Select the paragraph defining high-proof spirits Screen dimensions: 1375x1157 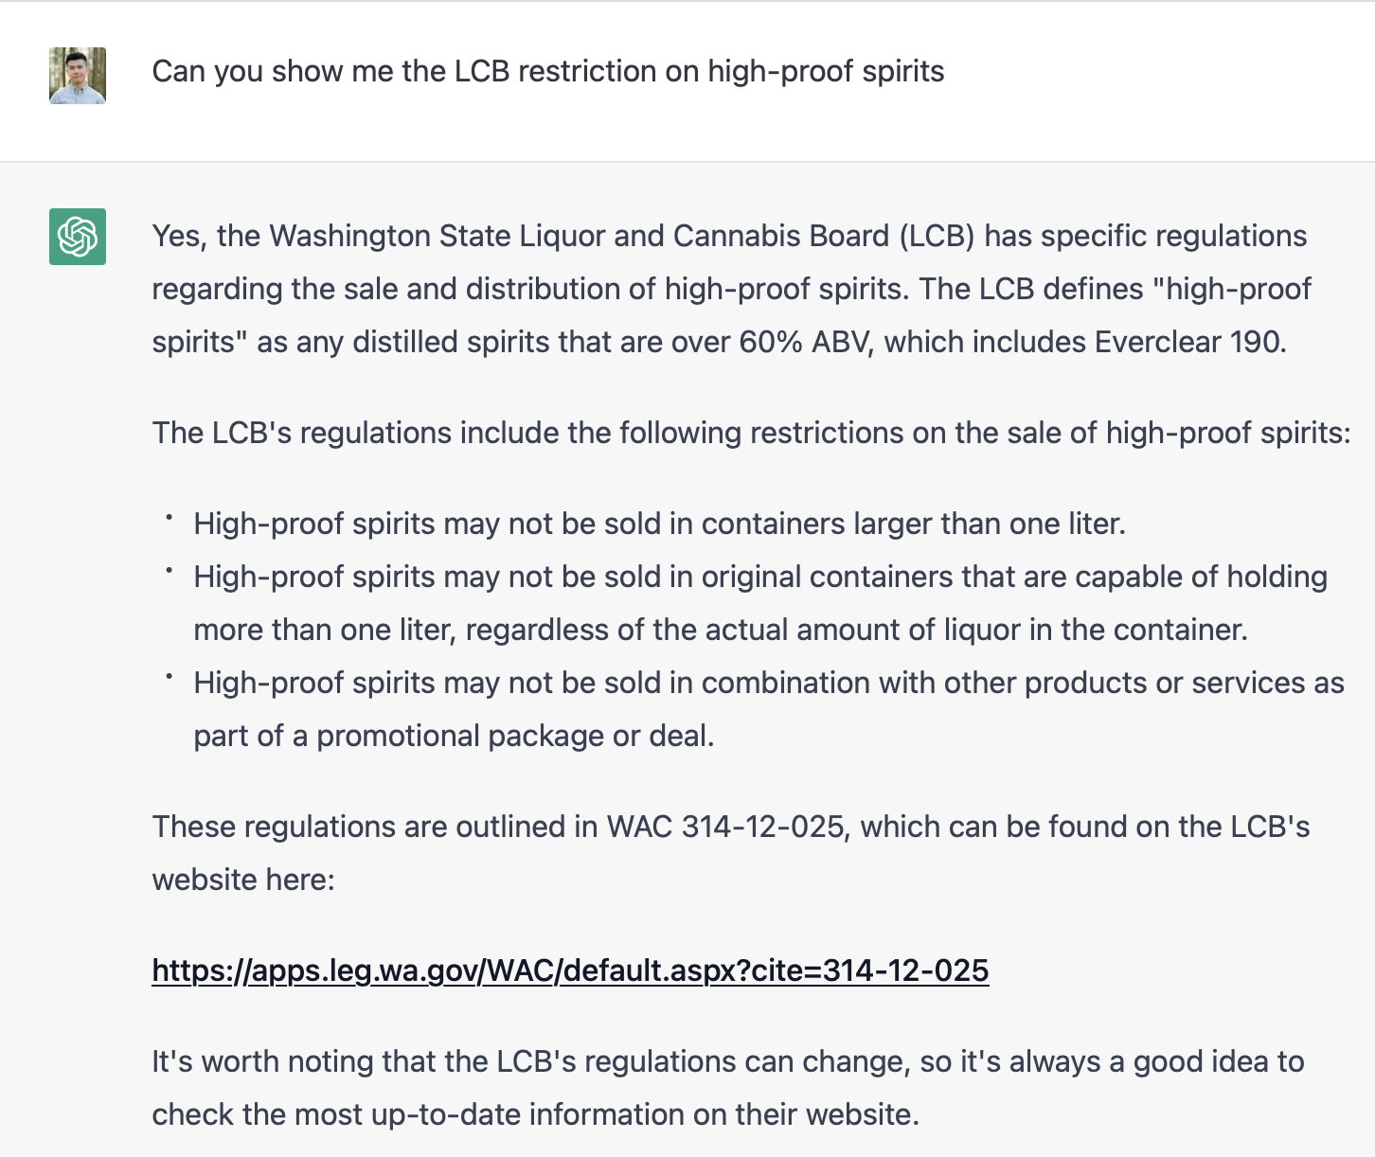click(729, 289)
